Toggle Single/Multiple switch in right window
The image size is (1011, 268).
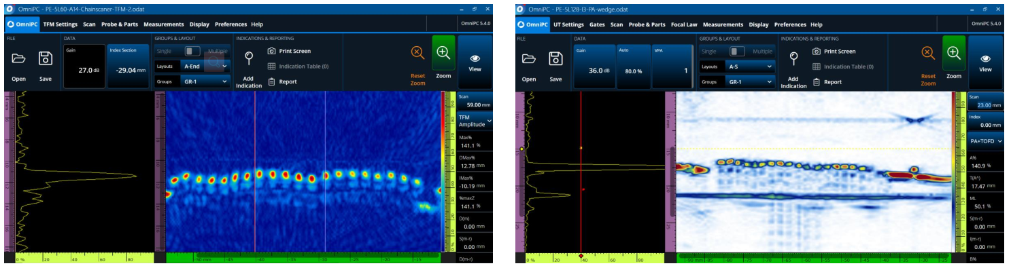(738, 52)
